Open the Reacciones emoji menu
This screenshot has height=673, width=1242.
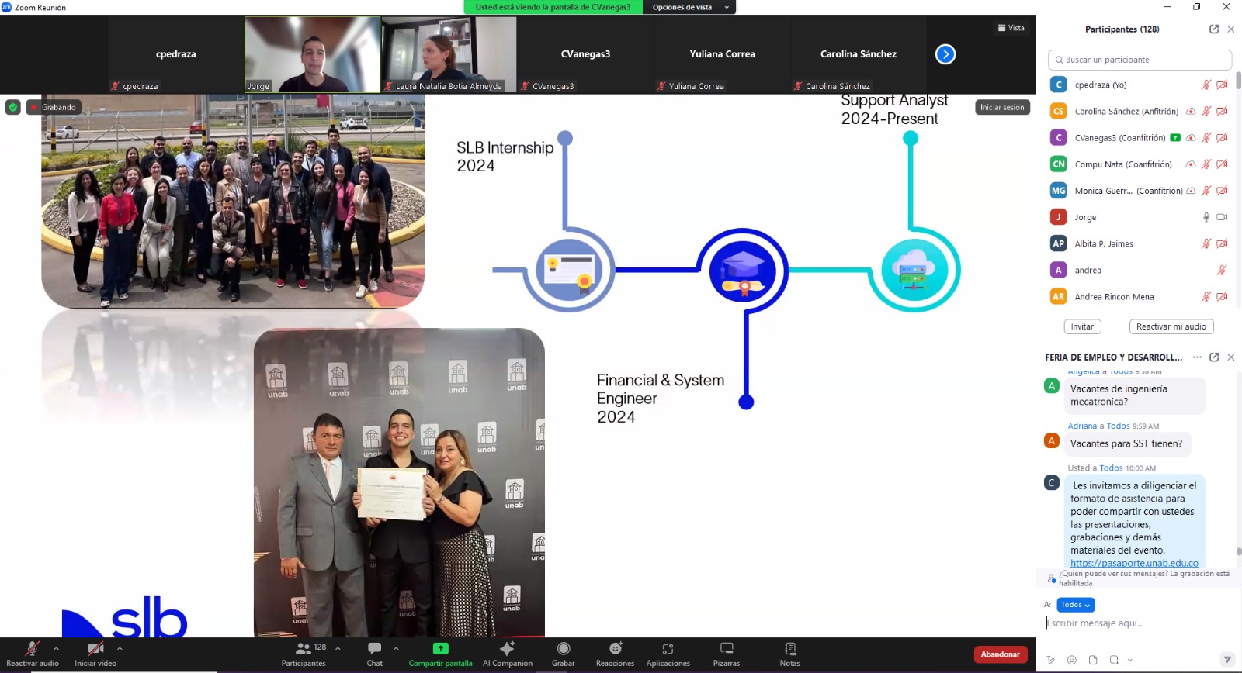pyautogui.click(x=615, y=653)
